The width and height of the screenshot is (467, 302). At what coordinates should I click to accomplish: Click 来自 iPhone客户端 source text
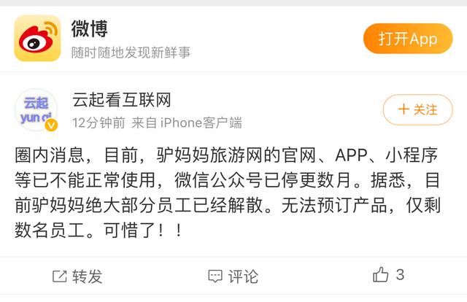coord(187,123)
